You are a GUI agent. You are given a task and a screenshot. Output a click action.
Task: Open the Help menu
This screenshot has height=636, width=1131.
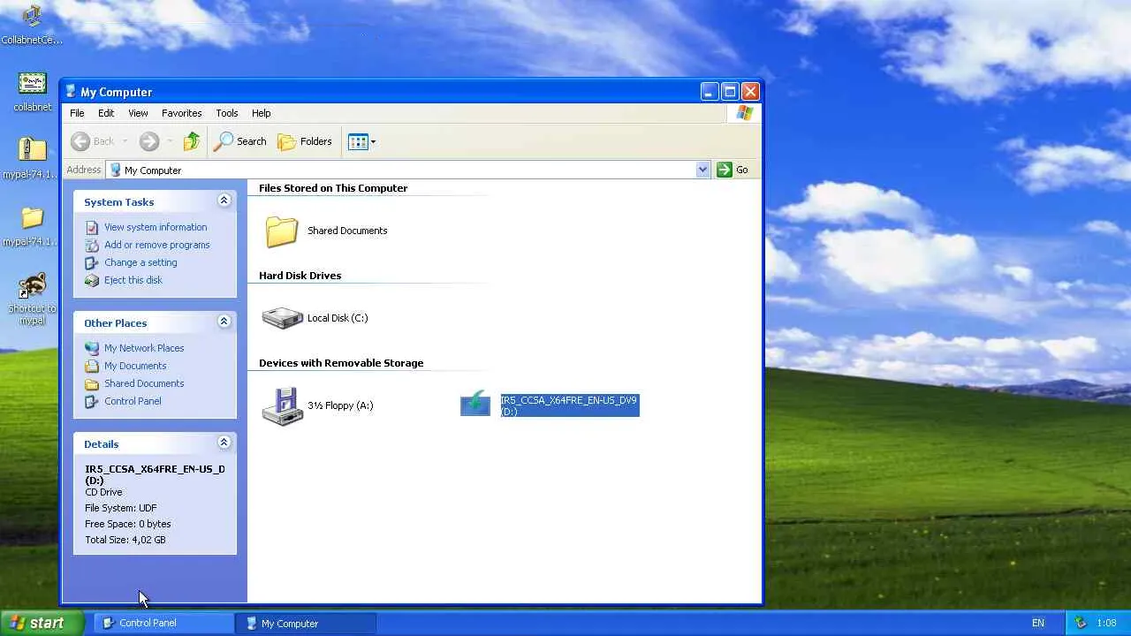(261, 113)
